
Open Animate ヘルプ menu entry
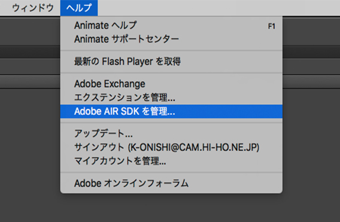click(x=171, y=26)
